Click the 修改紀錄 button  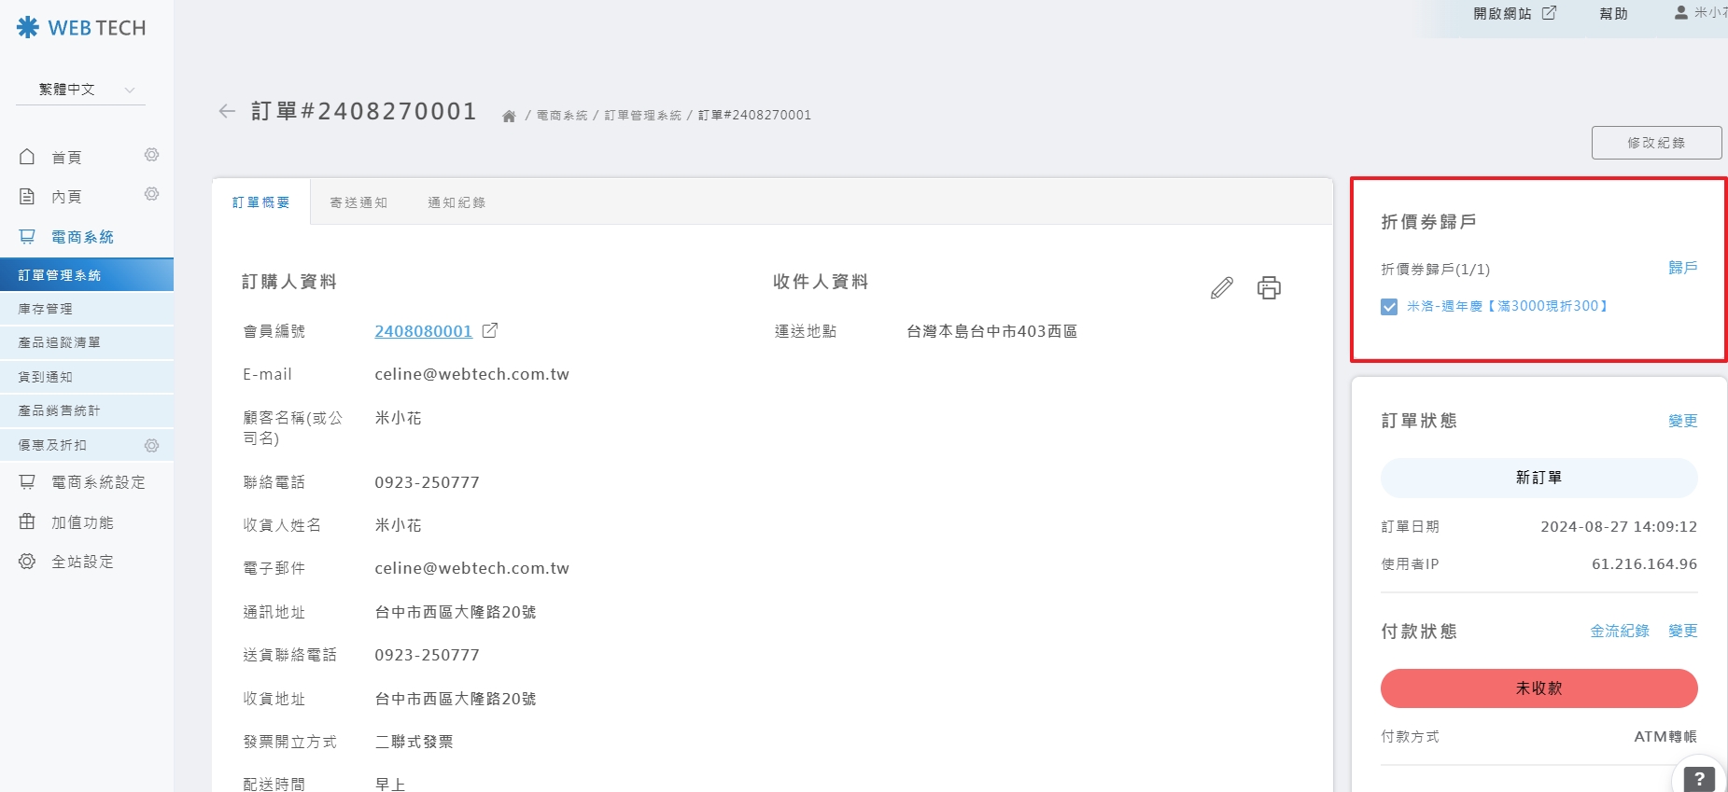1656,143
